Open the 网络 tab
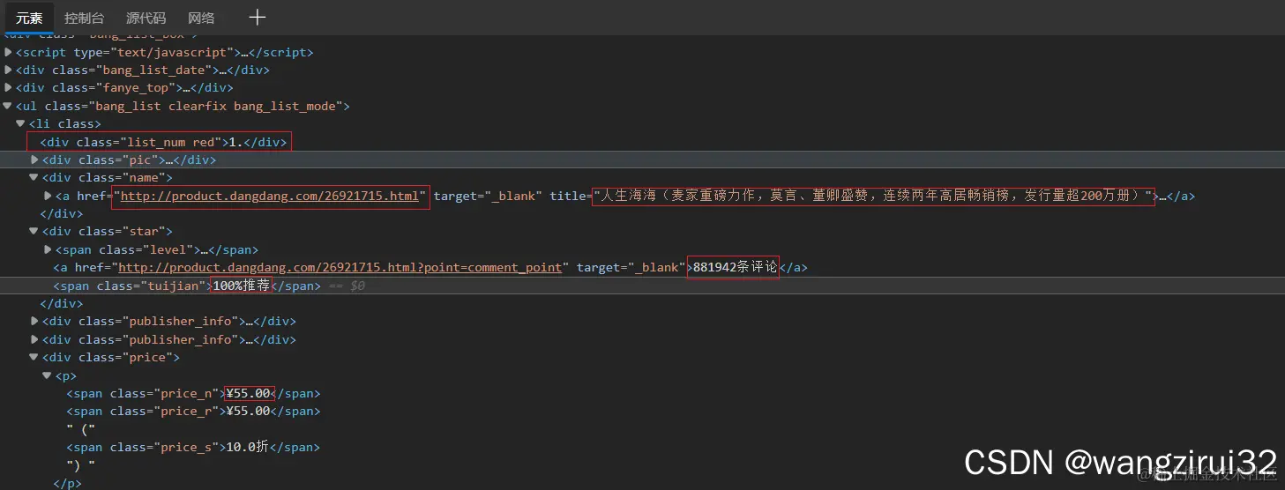 [x=201, y=18]
